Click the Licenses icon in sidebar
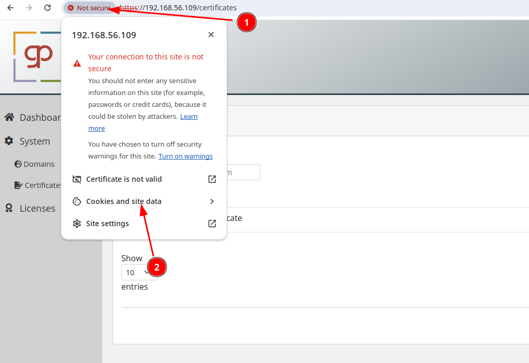Screen dimensions: 529x363 coord(8,208)
